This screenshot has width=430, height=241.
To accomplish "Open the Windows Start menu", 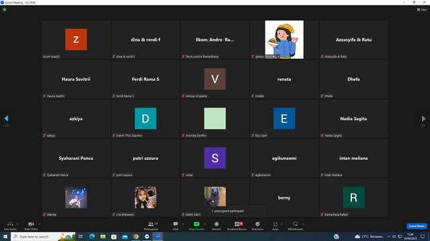I will point(5,236).
